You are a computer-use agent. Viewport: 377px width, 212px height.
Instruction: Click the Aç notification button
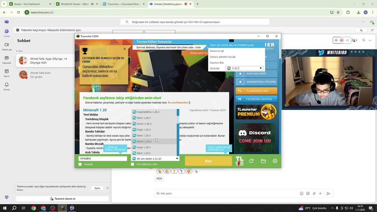pyautogui.click(x=361, y=30)
